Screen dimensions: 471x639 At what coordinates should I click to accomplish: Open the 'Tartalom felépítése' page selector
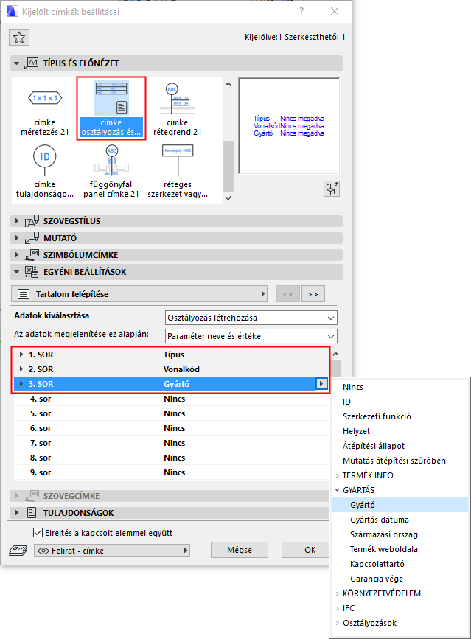point(139,294)
